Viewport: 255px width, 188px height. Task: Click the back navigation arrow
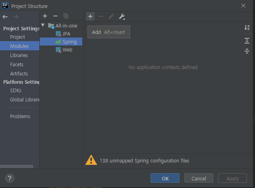click(5, 17)
